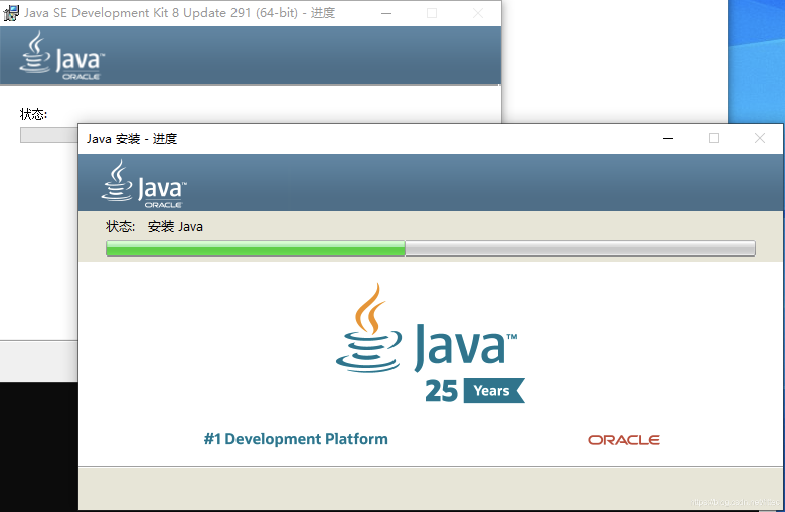Click the 'Java 安装 - 进度' title bar text
The width and height of the screenshot is (785, 512).
(132, 138)
